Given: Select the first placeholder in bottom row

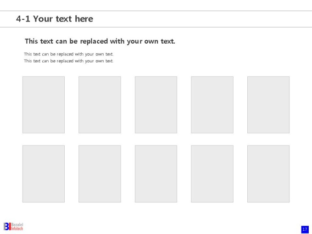Looking at the screenshot, I should click(x=44, y=174).
